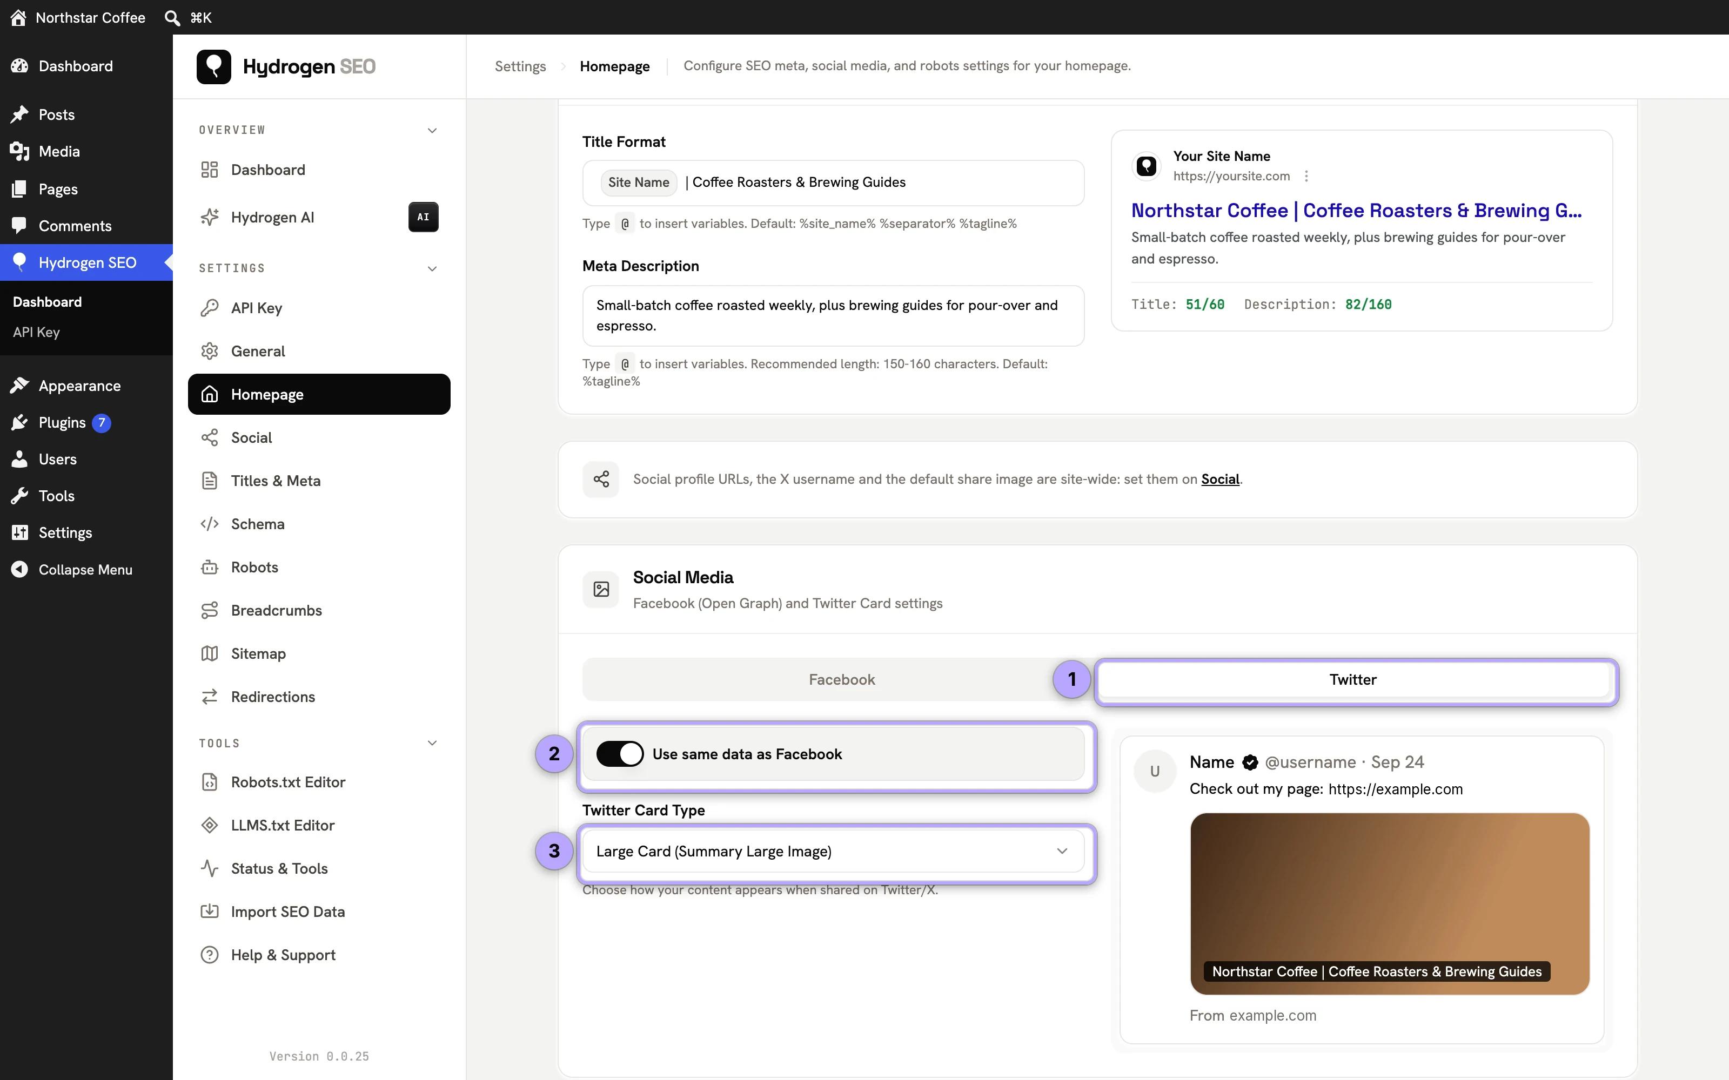The height and width of the screenshot is (1080, 1729).
Task: Open Help & Support
Action: tap(319, 955)
